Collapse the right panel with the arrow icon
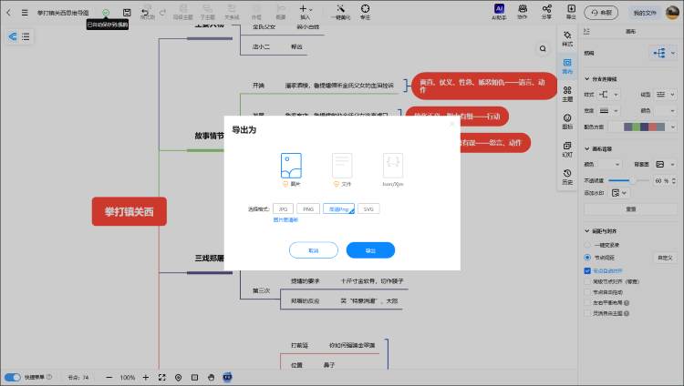 (586, 31)
